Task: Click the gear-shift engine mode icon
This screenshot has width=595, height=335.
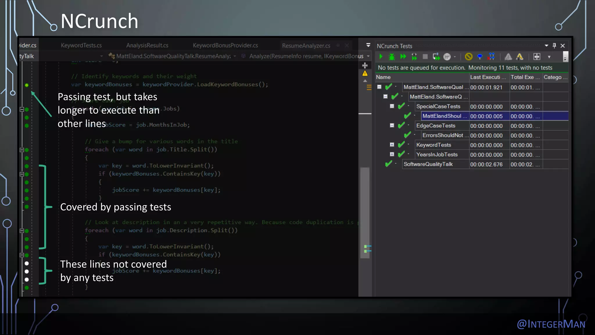Action: coord(447,56)
